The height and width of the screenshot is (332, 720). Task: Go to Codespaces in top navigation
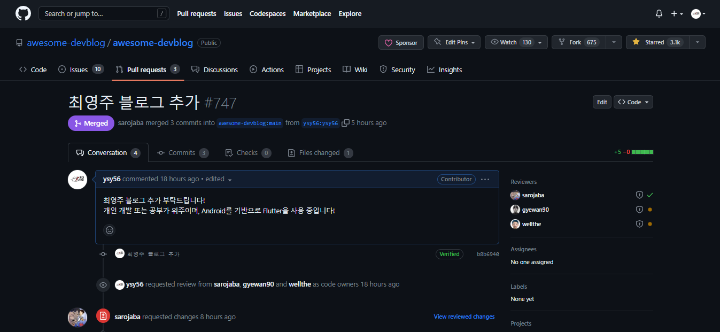coord(268,14)
